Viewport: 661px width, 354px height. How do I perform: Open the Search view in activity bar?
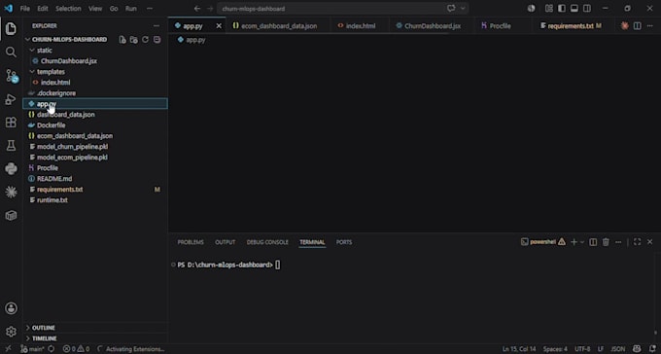[x=11, y=53]
